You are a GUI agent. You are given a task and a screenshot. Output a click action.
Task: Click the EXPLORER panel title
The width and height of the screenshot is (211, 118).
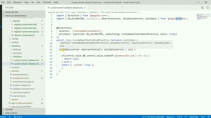click(x=10, y=8)
